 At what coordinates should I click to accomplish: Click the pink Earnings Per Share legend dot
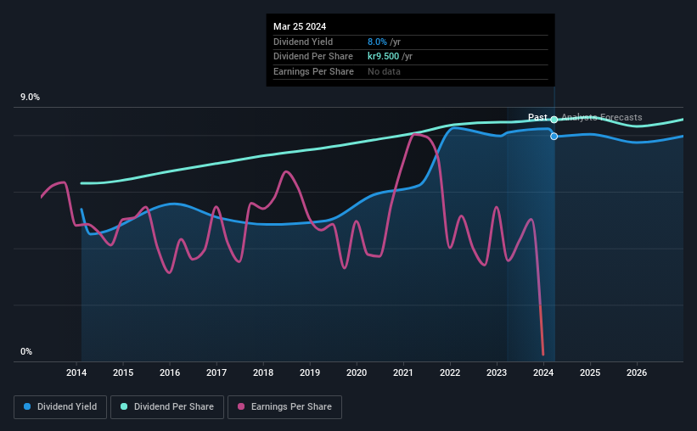pyautogui.click(x=241, y=406)
